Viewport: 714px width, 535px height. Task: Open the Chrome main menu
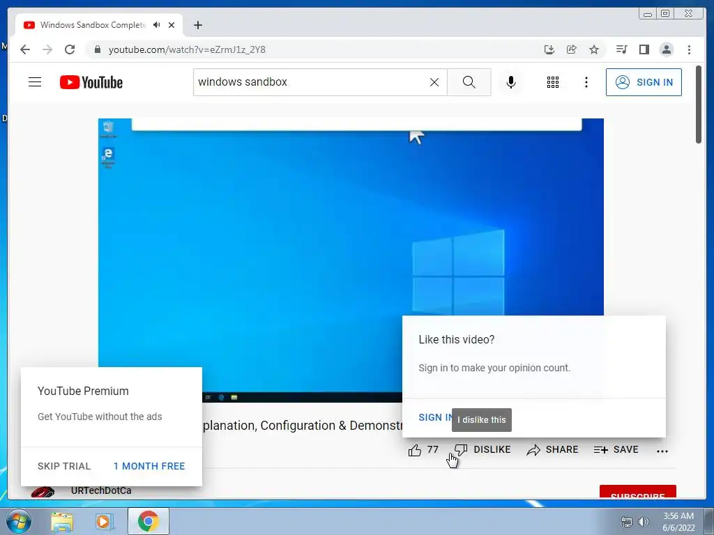pyautogui.click(x=689, y=49)
